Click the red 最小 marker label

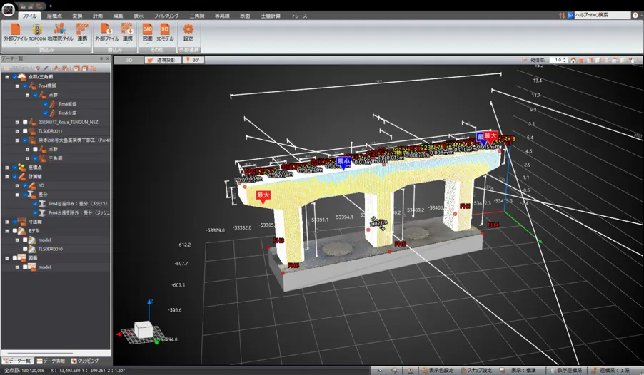[343, 162]
